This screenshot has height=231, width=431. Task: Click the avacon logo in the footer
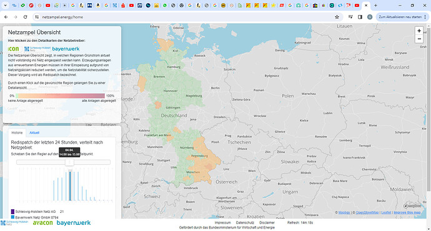(42, 223)
